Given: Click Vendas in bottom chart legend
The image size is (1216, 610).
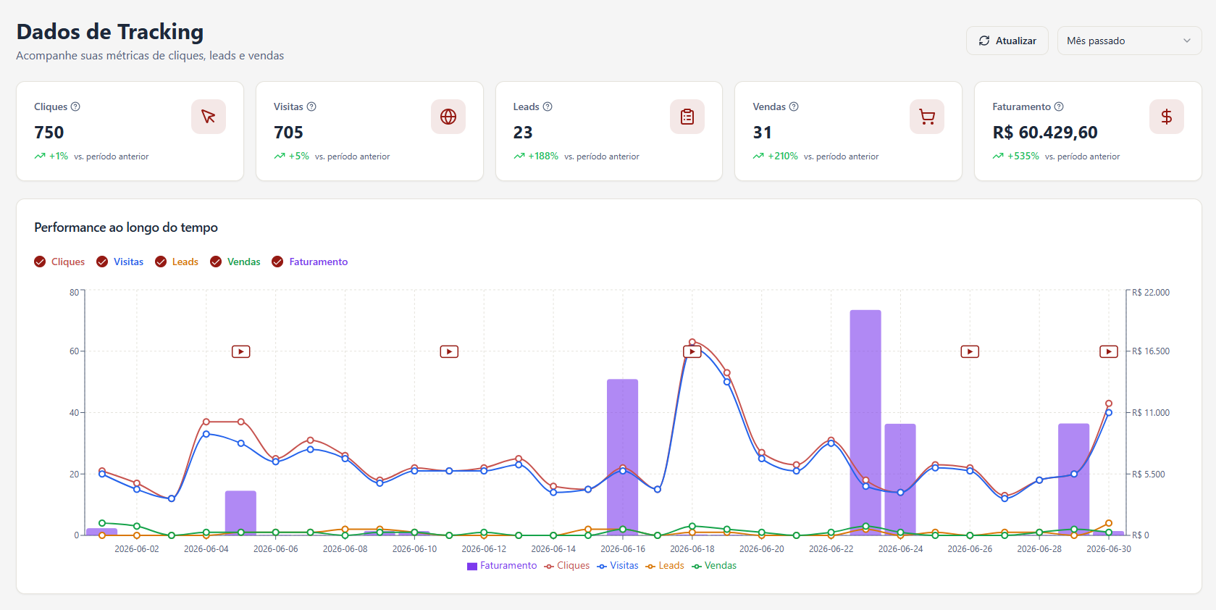Looking at the screenshot, I should (714, 566).
